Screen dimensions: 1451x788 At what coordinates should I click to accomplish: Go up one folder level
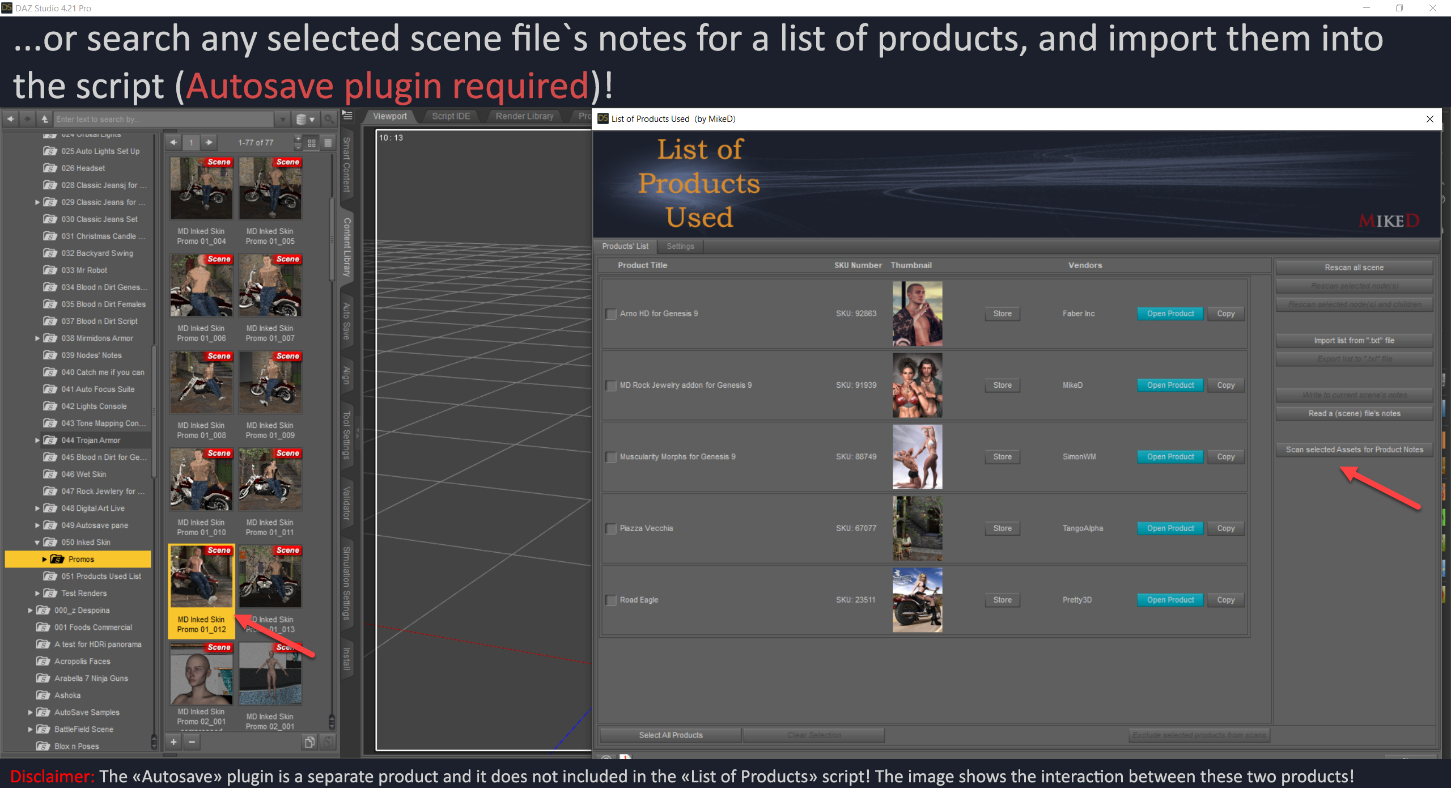45,119
